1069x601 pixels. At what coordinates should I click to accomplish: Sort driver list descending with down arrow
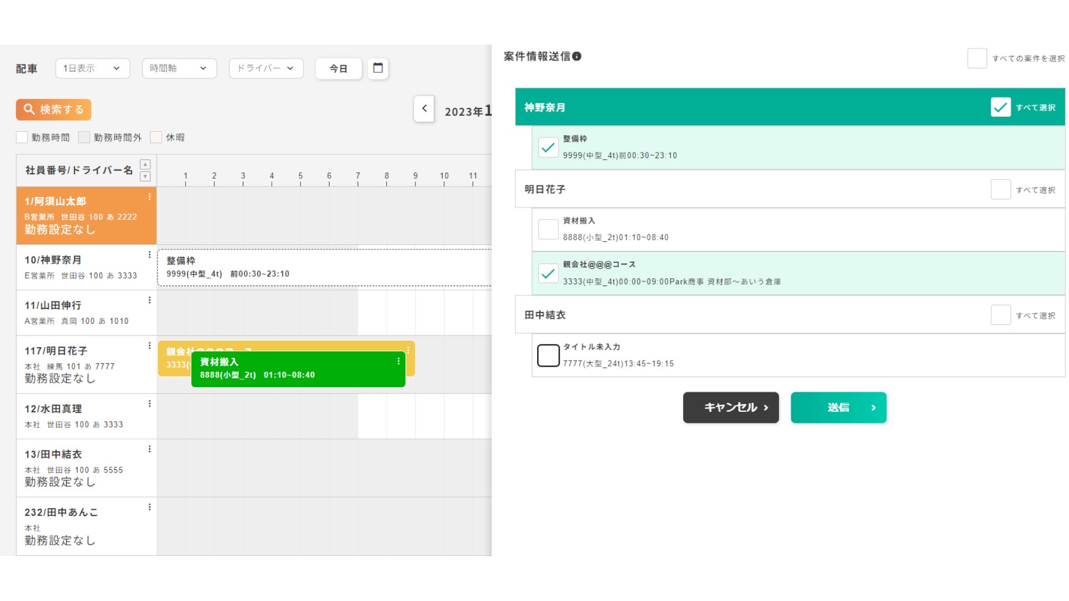[x=145, y=176]
